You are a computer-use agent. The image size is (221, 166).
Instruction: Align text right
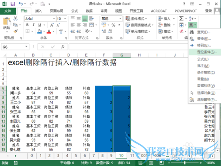coord(85,25)
